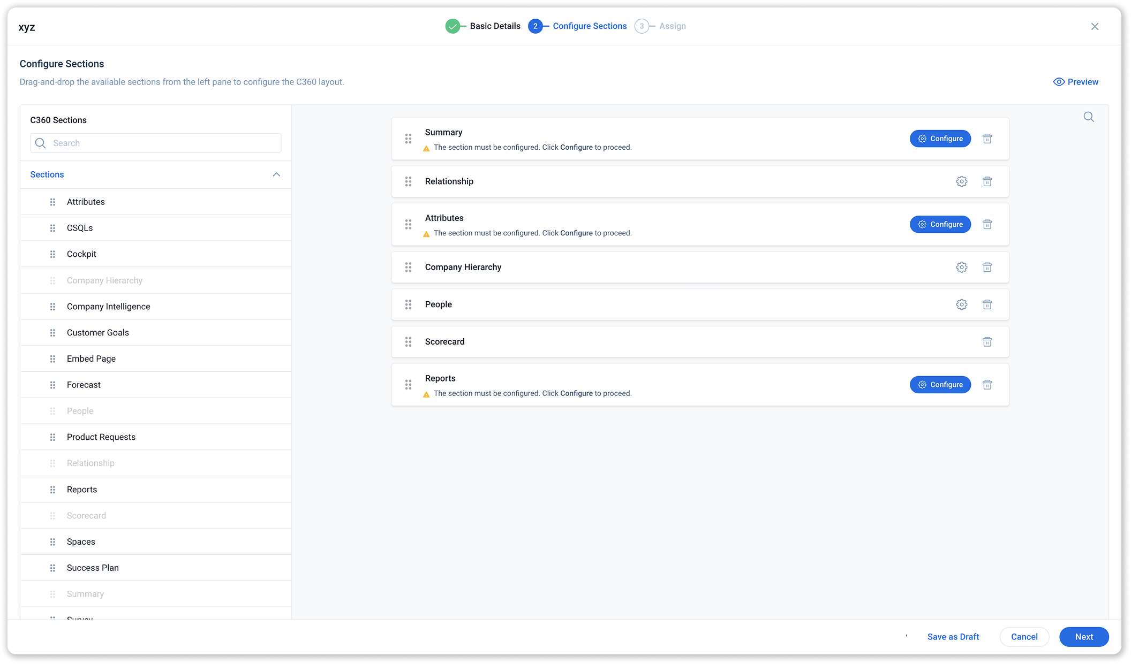Click drag handle on People section card
Viewport: 1131px width, 664px height.
408,304
